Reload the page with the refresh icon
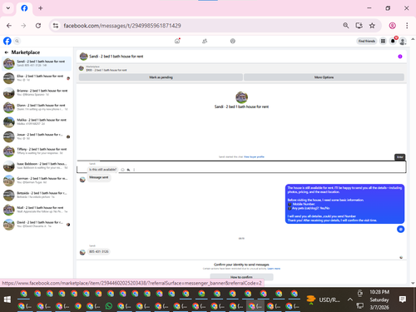The height and width of the screenshot is (312, 416). (38, 26)
